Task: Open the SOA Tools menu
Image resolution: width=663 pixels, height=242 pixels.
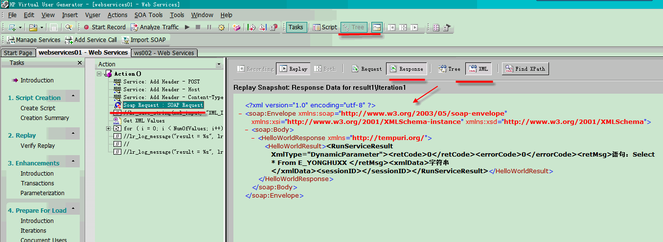Action: point(148,15)
